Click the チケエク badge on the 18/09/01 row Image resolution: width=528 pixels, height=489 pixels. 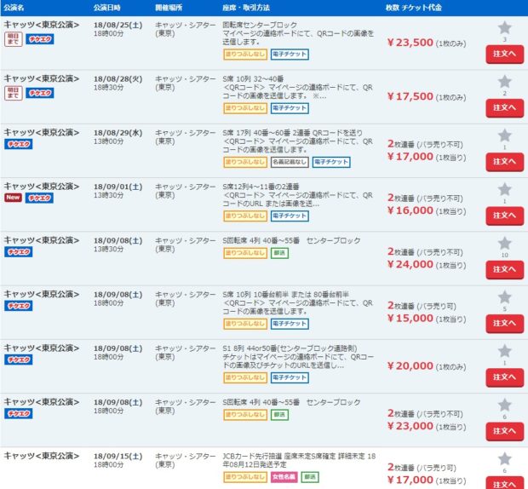39,198
